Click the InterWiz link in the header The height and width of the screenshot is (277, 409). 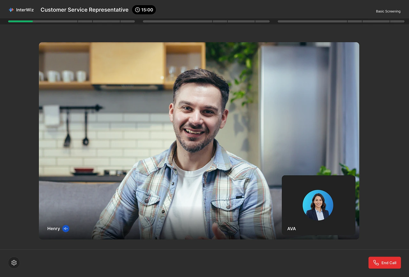pos(21,10)
